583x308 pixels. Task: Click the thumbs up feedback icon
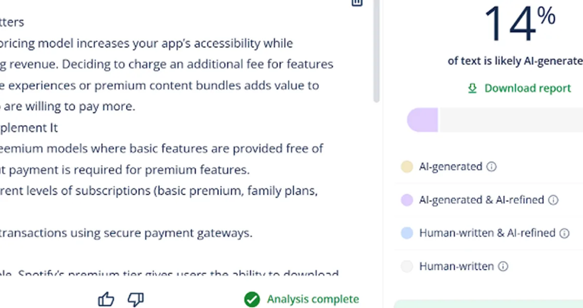106,299
